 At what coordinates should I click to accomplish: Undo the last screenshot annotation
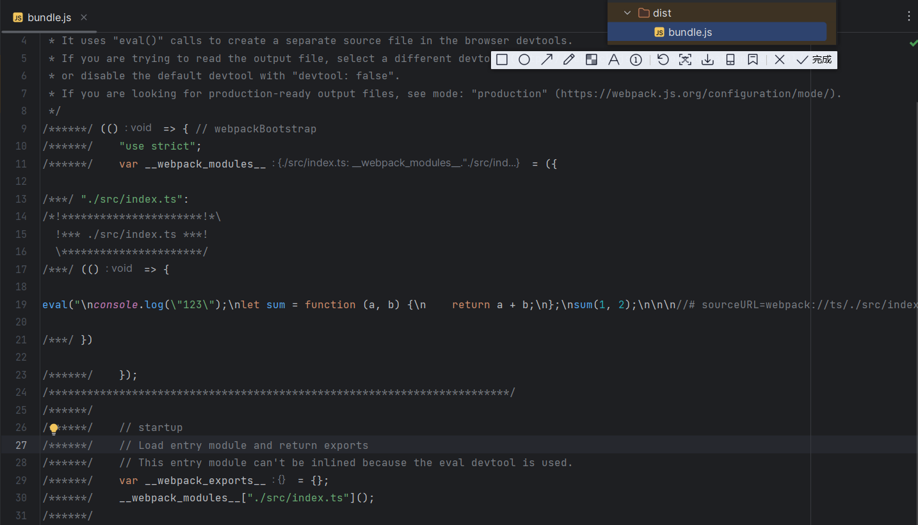pos(663,59)
